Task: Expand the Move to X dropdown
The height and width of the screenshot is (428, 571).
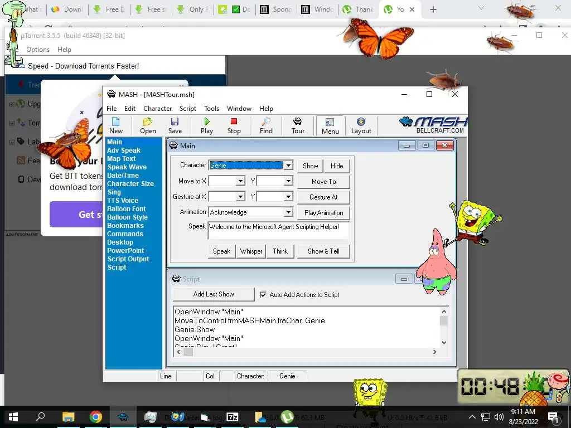Action: [240, 181]
